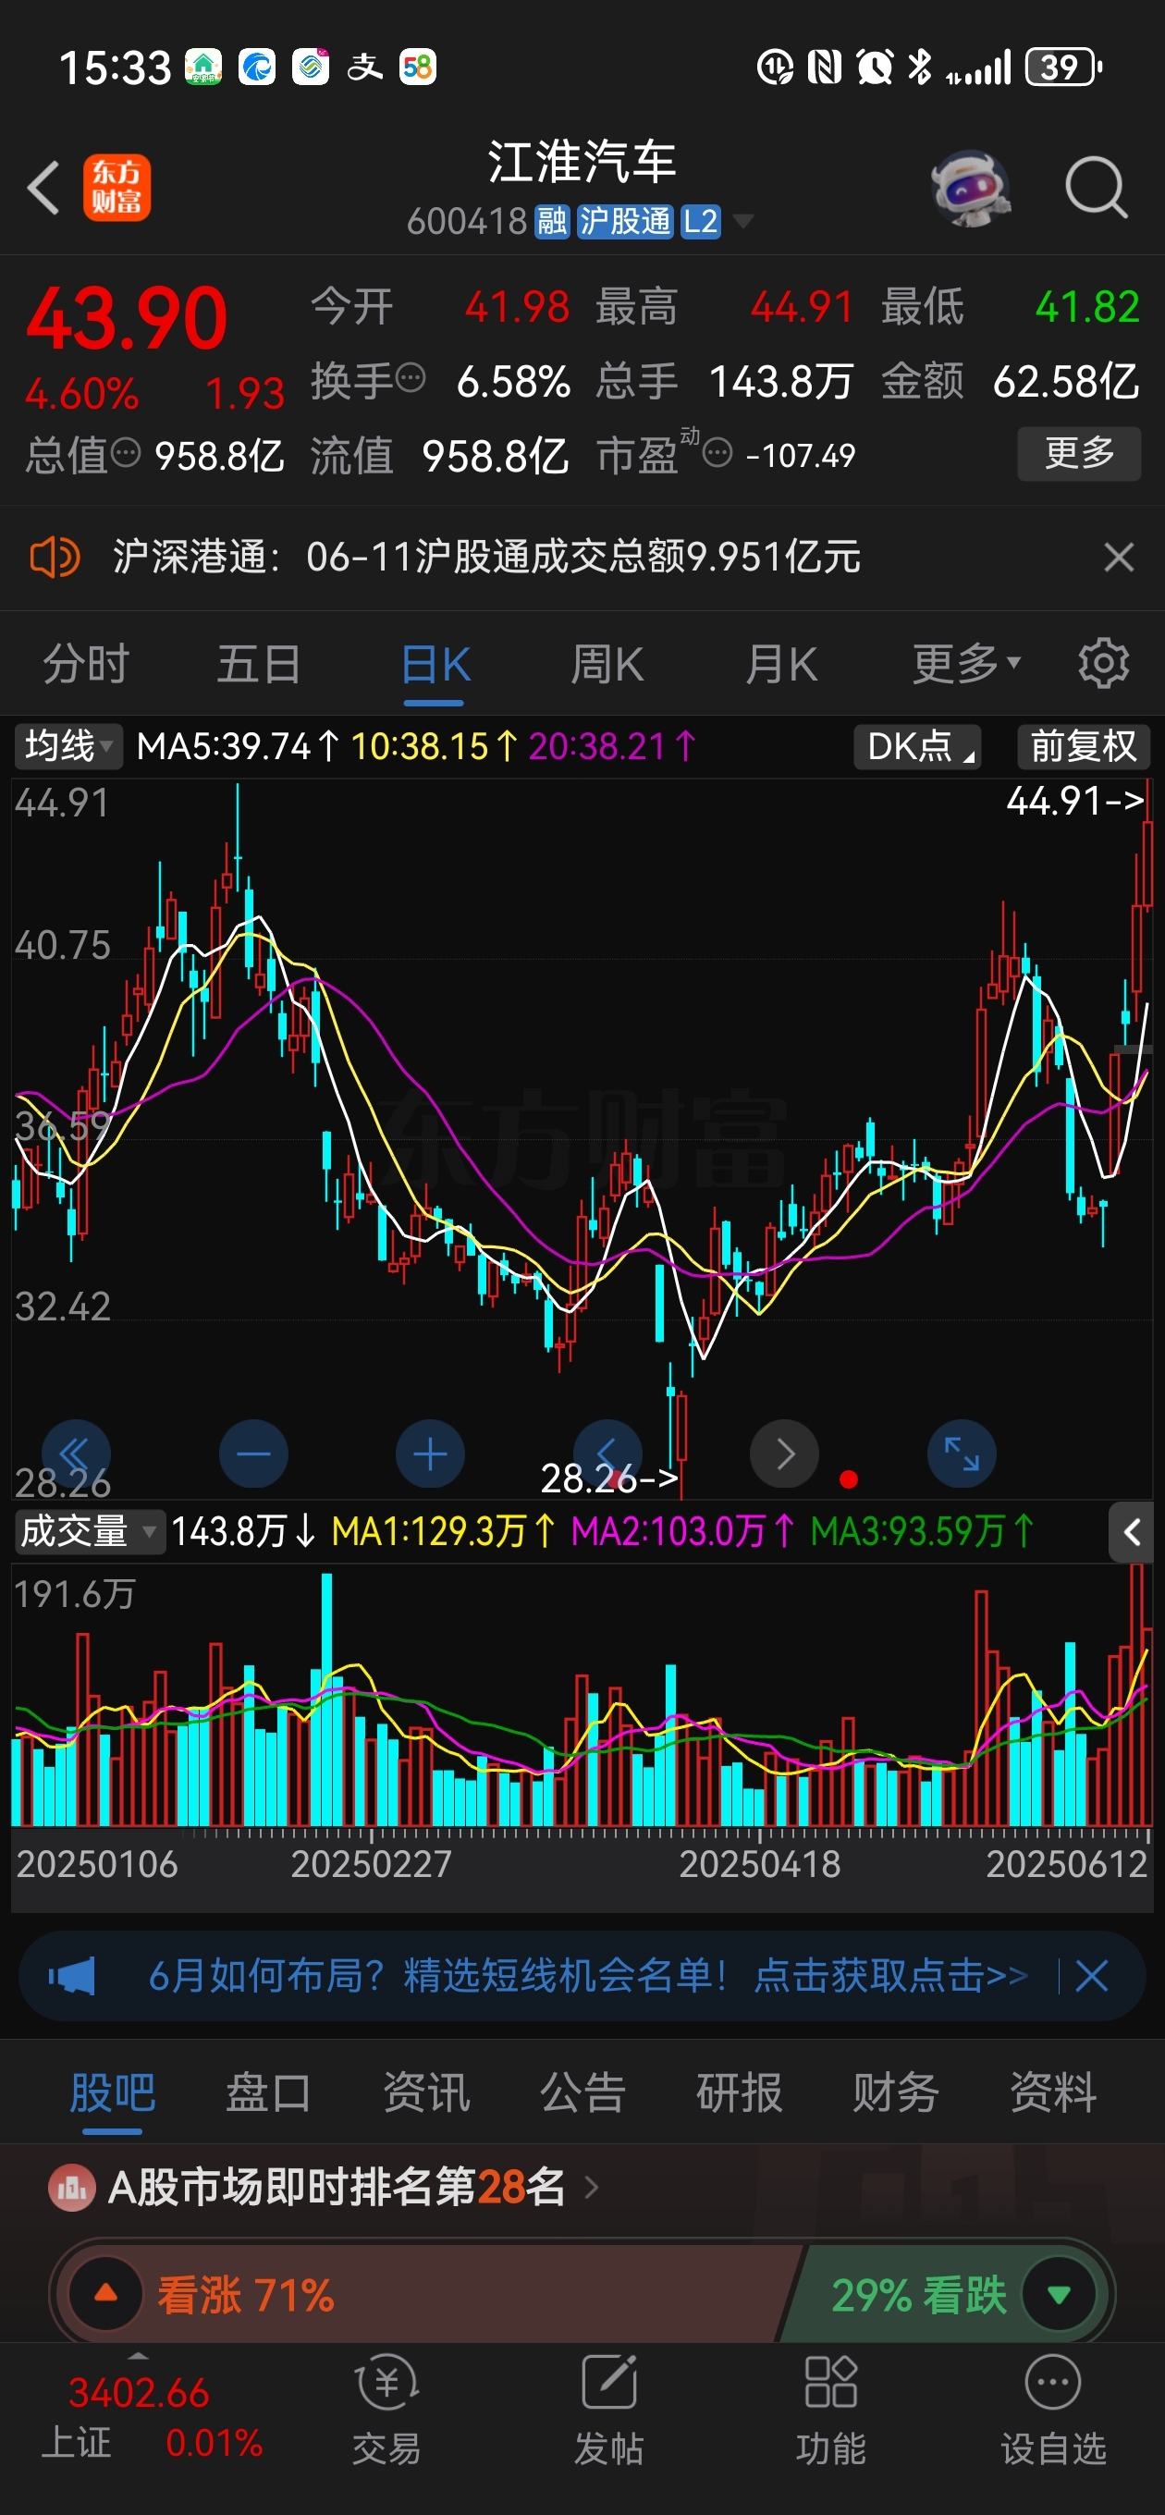Open the 公告 tab
The image size is (1165, 2515).
(x=583, y=2092)
